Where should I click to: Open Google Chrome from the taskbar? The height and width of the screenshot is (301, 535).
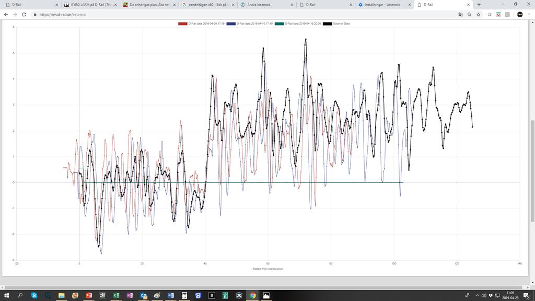click(x=252, y=295)
